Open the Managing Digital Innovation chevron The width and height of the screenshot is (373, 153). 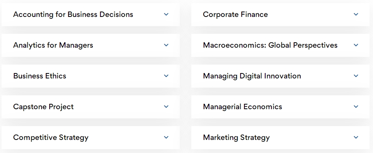[356, 76]
